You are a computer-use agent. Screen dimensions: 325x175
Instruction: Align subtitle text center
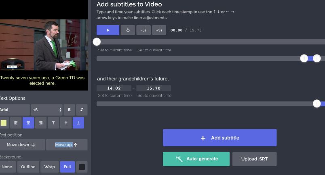pos(28,123)
